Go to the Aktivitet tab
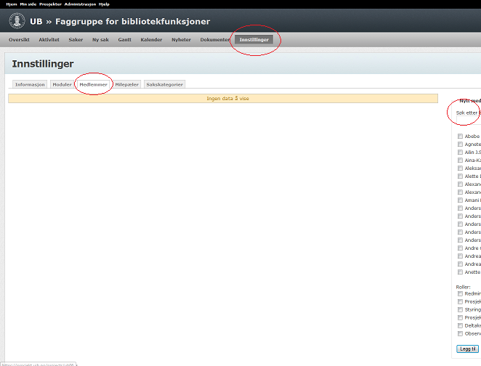This screenshot has width=481, height=366. 49,39
